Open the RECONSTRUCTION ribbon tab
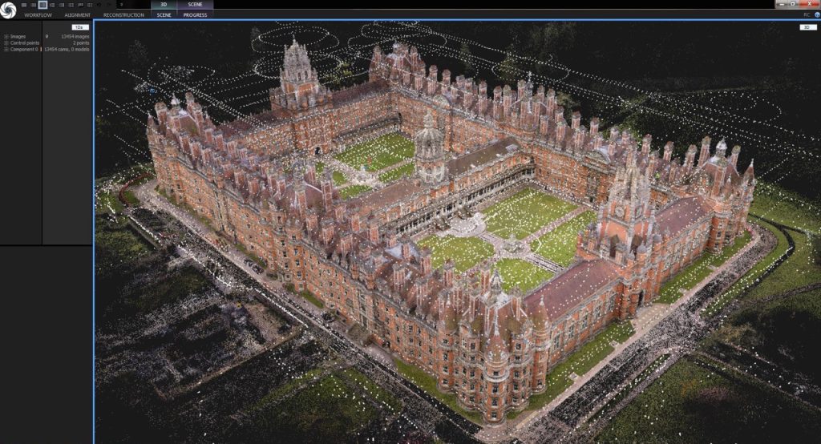Screen dimensions: 821x444 coord(123,15)
